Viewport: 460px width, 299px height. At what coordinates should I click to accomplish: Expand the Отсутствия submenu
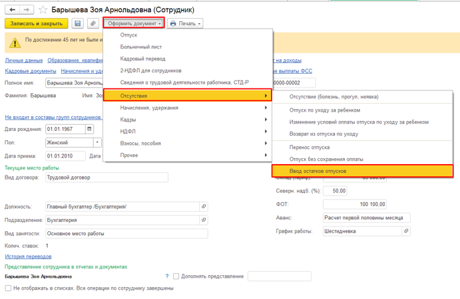pyautogui.click(x=187, y=96)
